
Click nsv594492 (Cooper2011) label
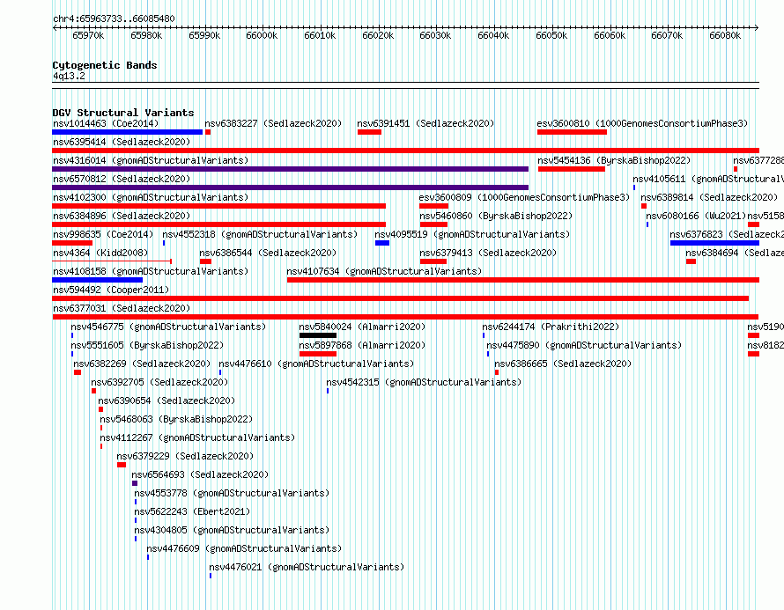(111, 290)
